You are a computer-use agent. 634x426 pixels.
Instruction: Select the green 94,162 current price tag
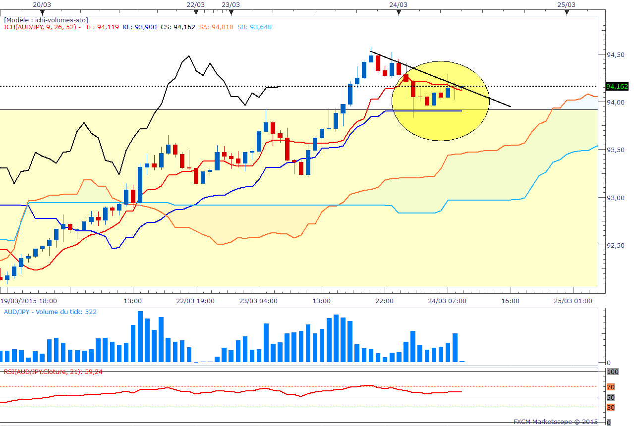(x=617, y=86)
